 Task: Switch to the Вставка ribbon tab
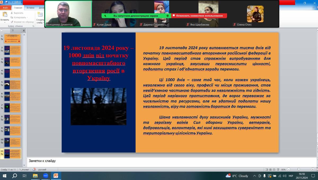coord(30,8)
